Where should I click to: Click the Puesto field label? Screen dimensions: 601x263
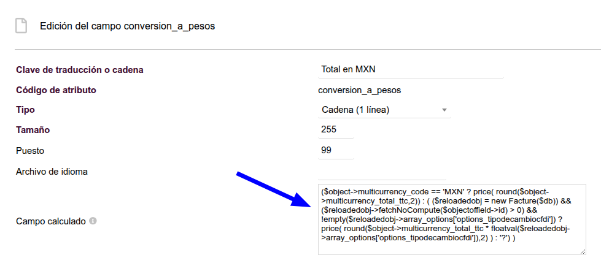[x=30, y=151]
